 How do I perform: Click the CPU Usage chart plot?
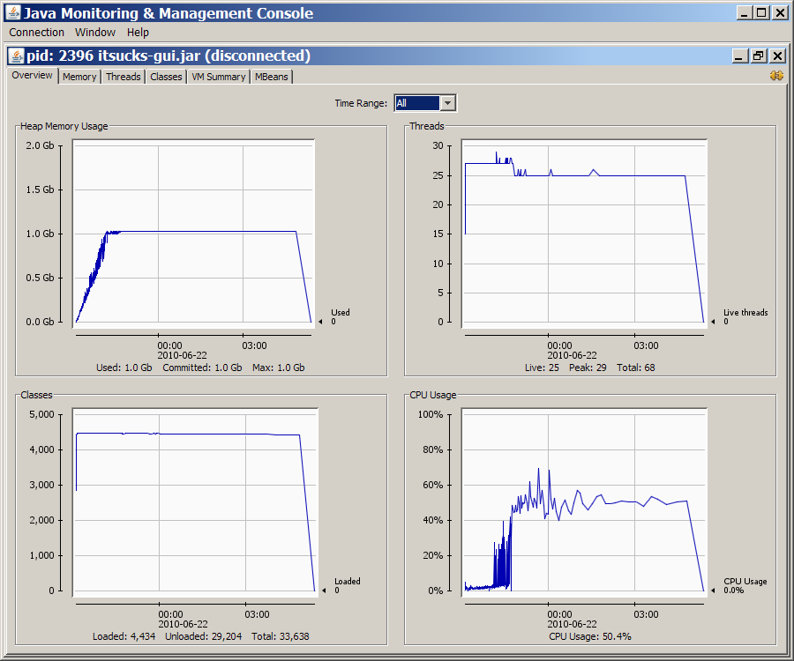coord(584,502)
